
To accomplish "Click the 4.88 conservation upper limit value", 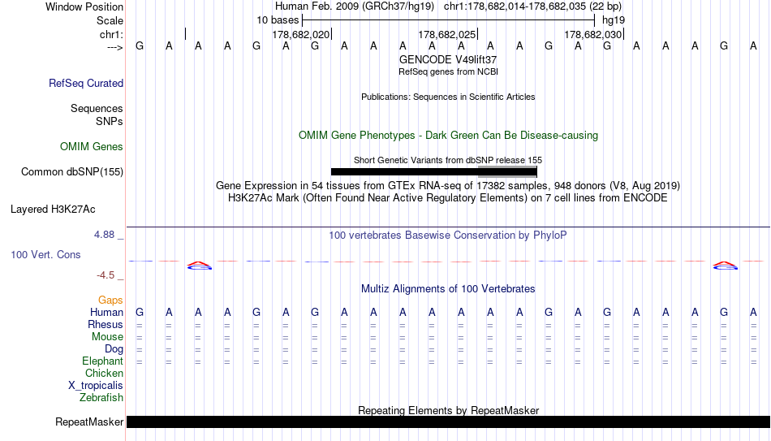I will coord(104,235).
